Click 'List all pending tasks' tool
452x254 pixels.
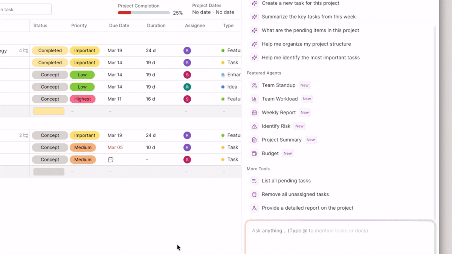click(286, 181)
